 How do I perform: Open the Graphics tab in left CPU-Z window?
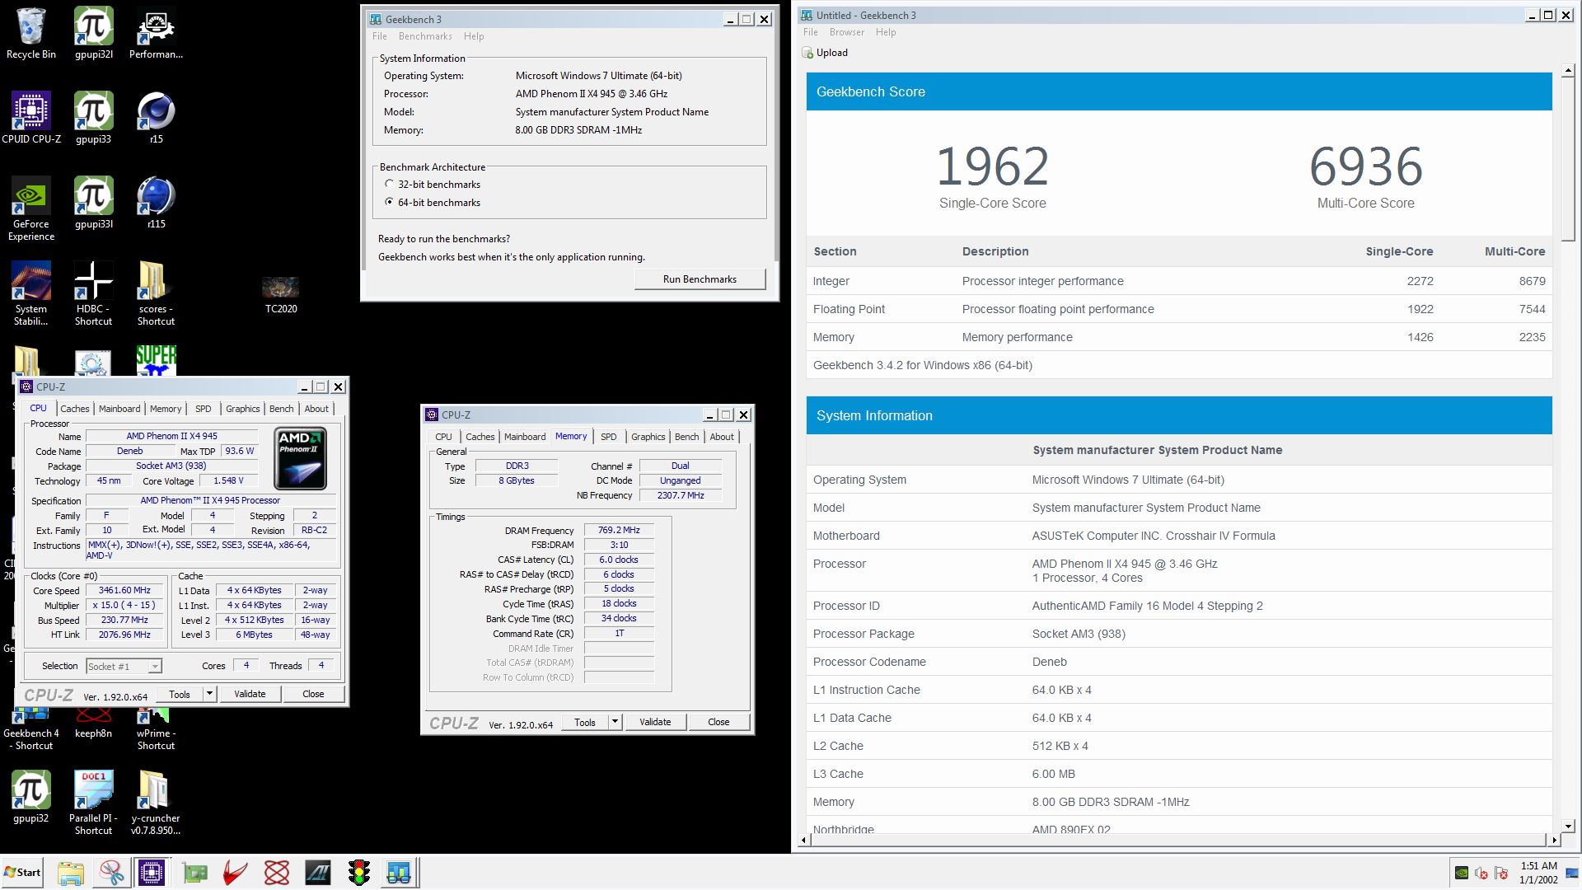pyautogui.click(x=243, y=409)
